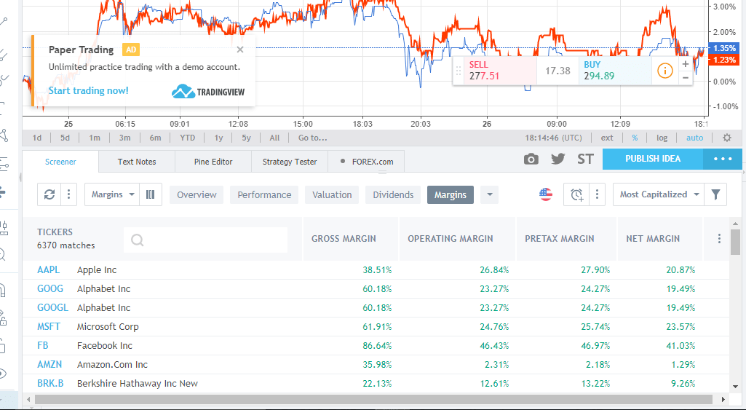Set chart range to 3m
This screenshot has height=410, width=746.
coord(124,138)
